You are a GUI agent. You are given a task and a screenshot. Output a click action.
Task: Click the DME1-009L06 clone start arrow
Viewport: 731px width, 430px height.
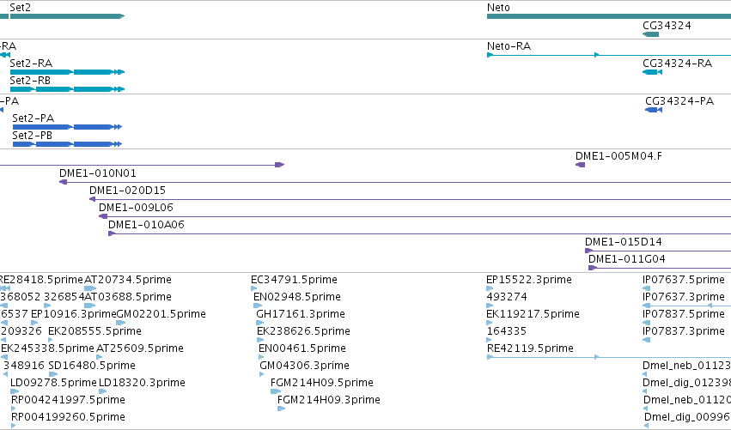[x=103, y=216]
